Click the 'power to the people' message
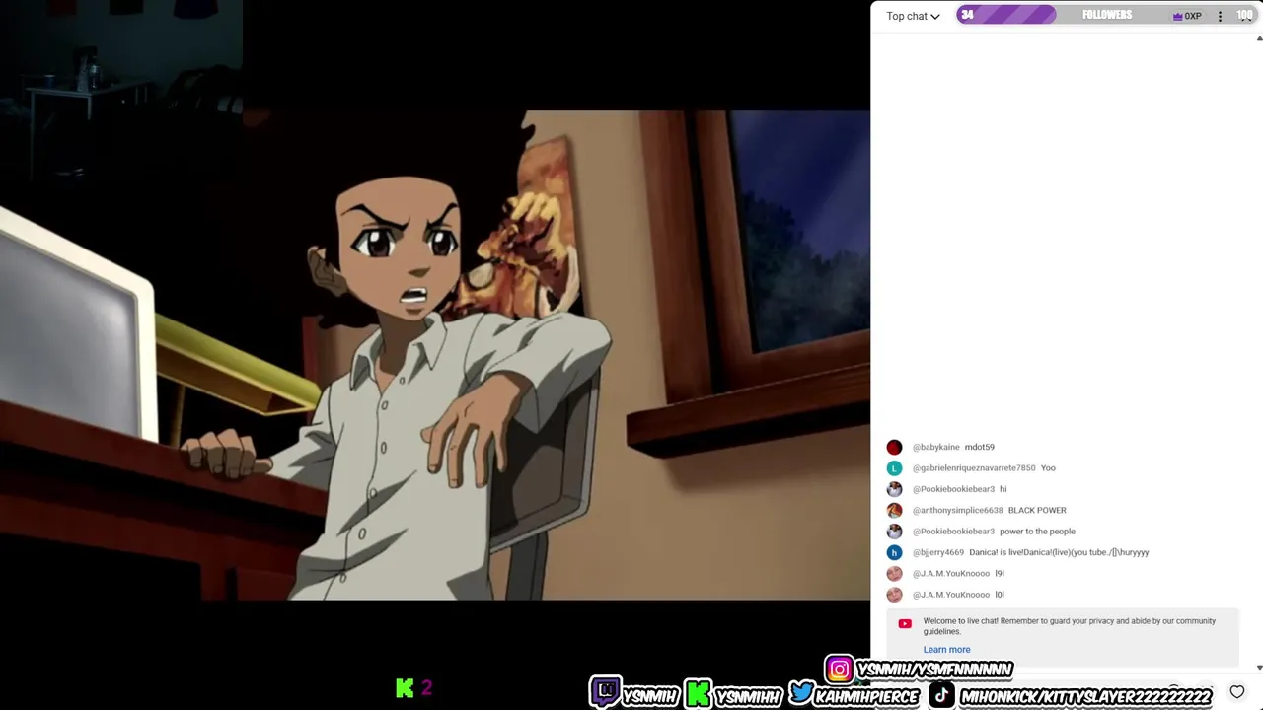This screenshot has width=1263, height=710. pyautogui.click(x=1037, y=532)
